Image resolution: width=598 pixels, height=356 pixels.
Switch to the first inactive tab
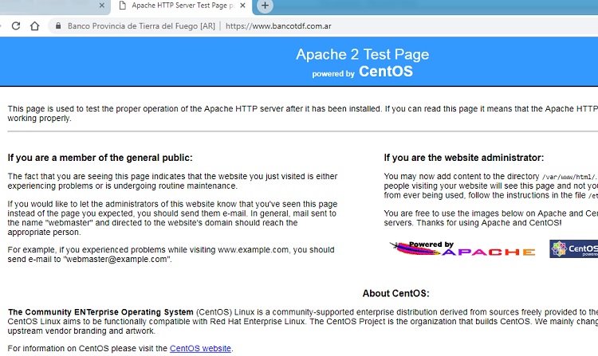48,6
